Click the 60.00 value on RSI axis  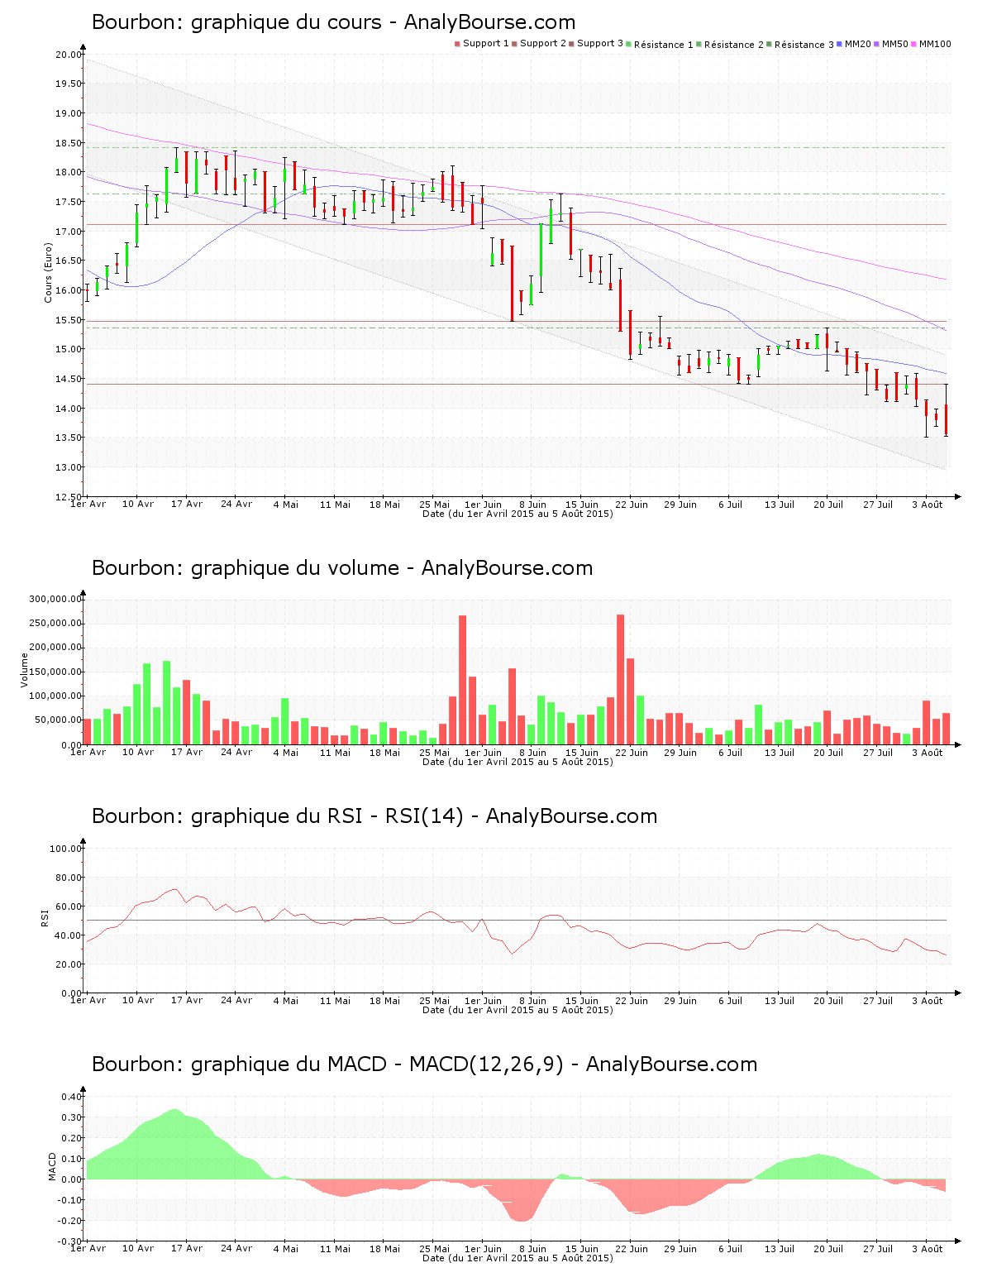point(69,906)
